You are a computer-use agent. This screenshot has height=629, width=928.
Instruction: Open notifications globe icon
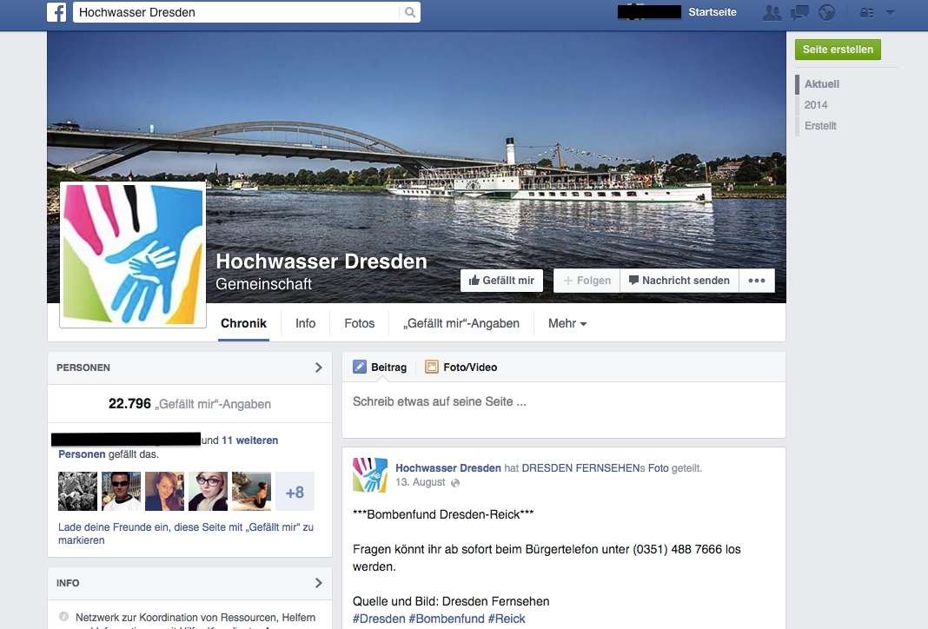click(x=827, y=12)
